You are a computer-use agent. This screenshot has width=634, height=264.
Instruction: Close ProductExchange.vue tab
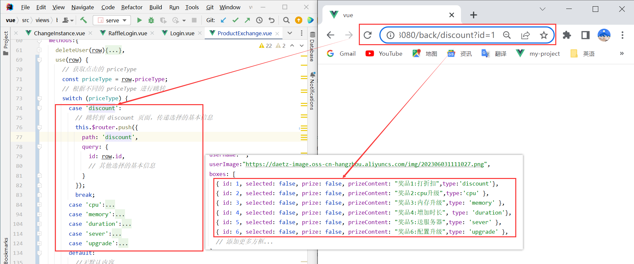click(277, 33)
